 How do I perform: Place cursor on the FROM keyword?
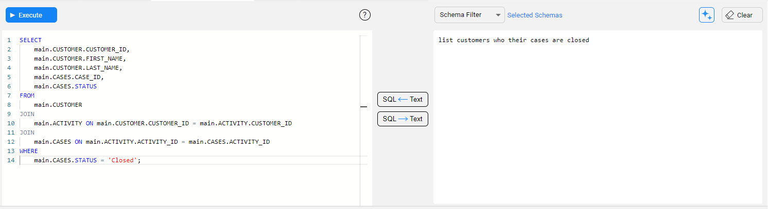pyautogui.click(x=27, y=96)
